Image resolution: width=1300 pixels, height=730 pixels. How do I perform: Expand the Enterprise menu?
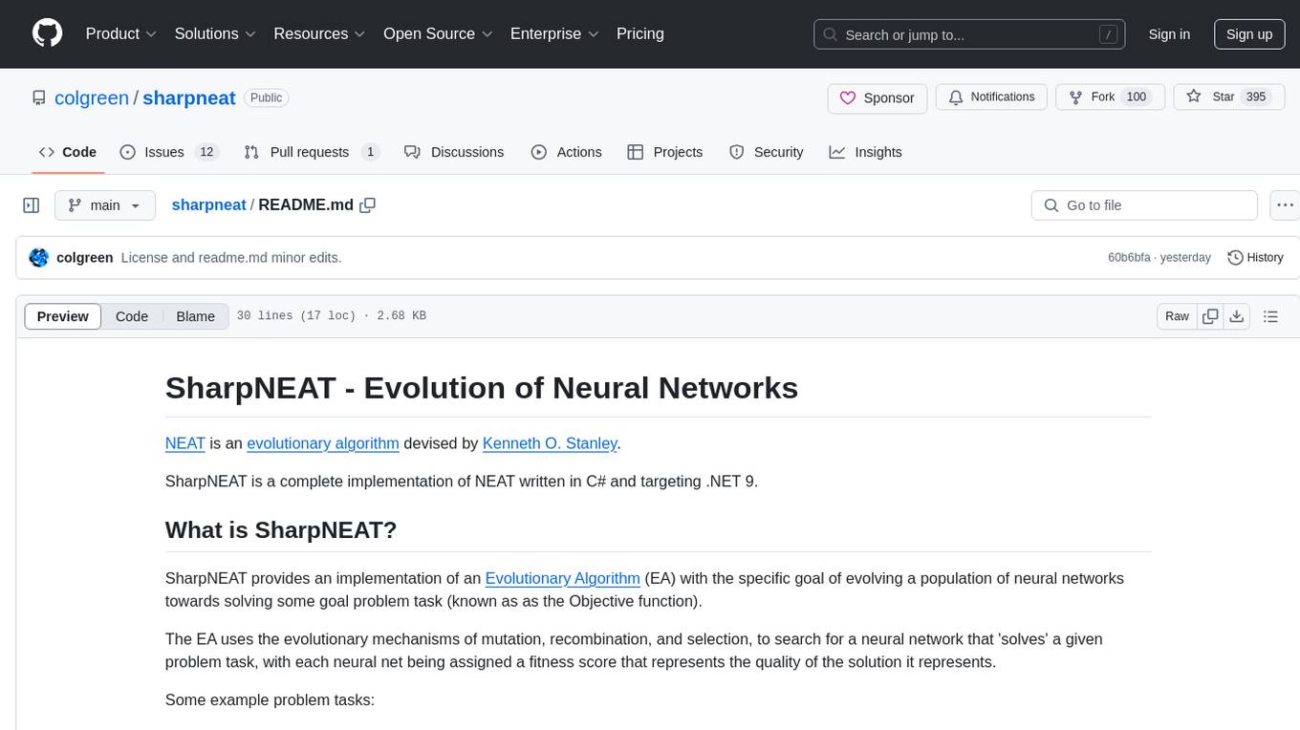554,33
